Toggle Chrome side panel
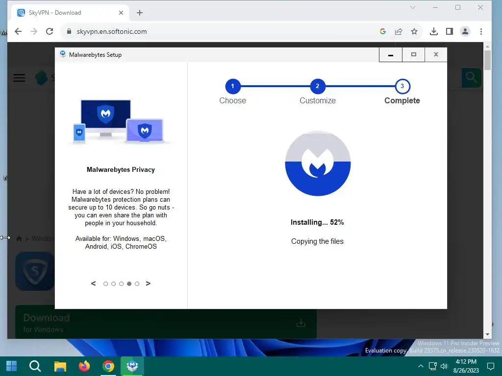This screenshot has height=376, width=502. coord(450,31)
